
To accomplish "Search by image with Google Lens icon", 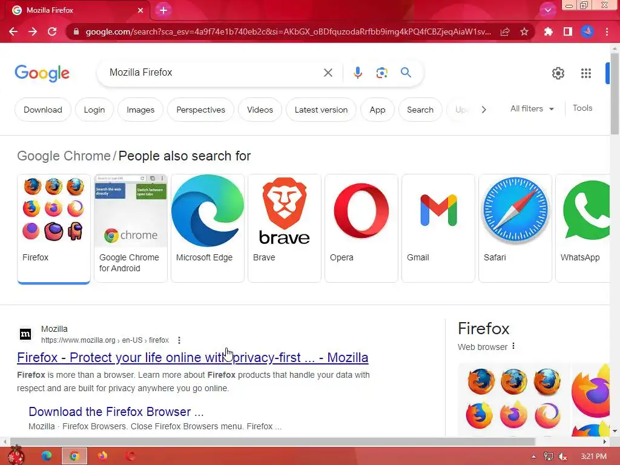I will point(381,73).
